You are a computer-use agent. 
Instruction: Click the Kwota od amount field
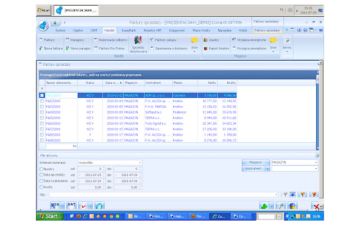(91, 187)
